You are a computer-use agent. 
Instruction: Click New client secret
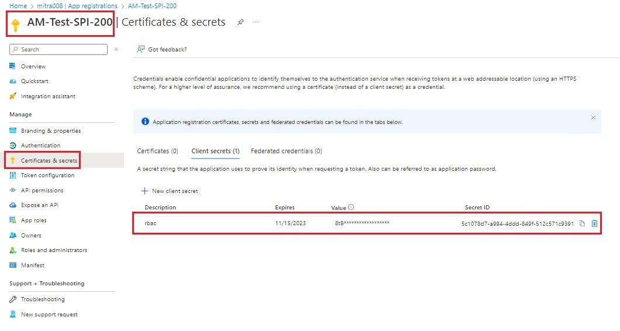[169, 191]
